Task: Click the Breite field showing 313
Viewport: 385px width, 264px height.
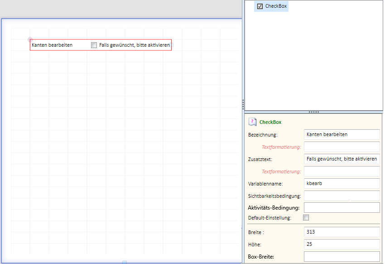Action: click(342, 232)
